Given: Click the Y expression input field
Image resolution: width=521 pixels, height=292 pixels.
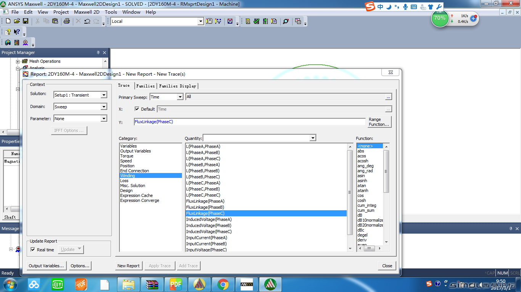Looking at the screenshot, I should (249, 122).
